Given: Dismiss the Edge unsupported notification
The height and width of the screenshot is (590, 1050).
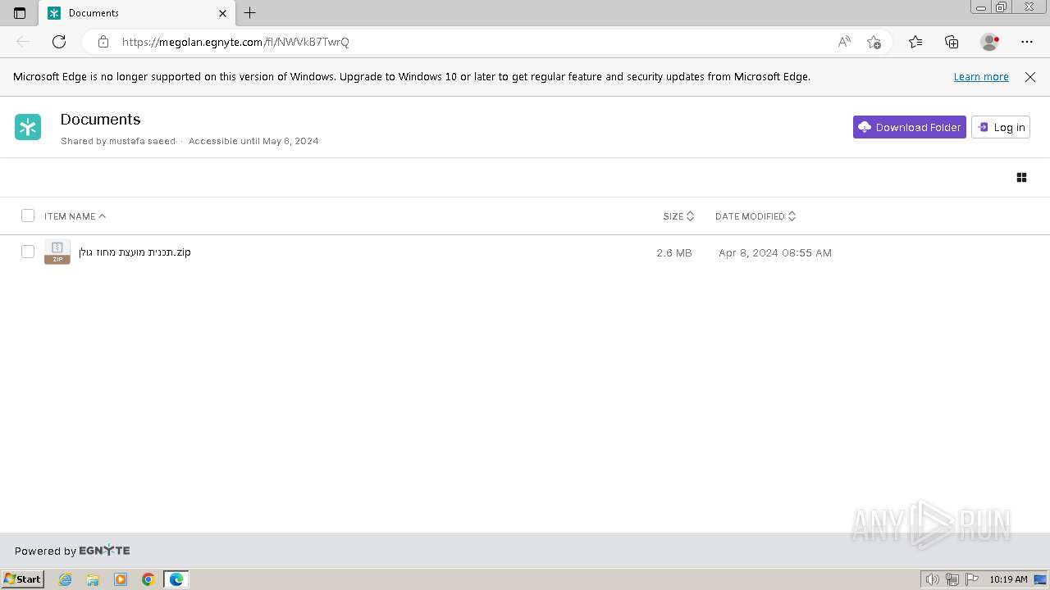Looking at the screenshot, I should point(1030,77).
